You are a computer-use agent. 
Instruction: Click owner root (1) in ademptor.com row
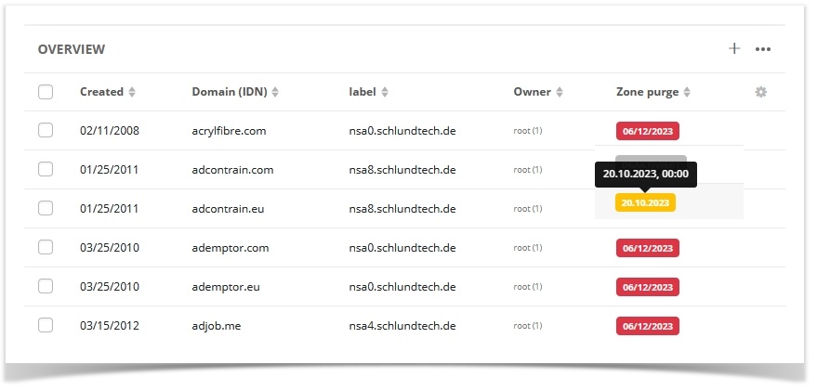click(x=527, y=248)
